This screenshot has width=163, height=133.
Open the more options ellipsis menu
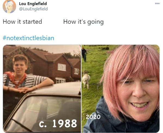[x=157, y=4]
